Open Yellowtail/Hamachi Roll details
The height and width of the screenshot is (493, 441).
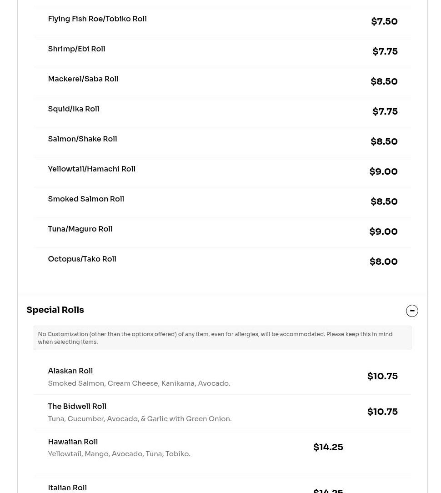click(x=91, y=169)
